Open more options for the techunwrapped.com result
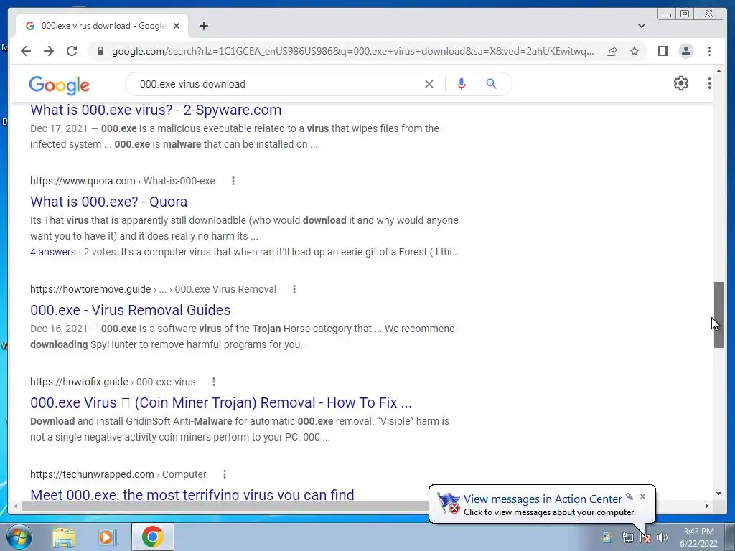The width and height of the screenshot is (735, 551). (225, 474)
